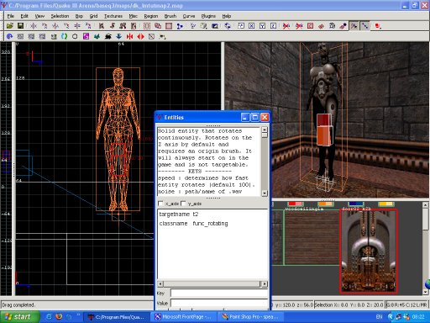This screenshot has width=430, height=323.
Task: Toggle scale lock X button
Action: point(251,26)
